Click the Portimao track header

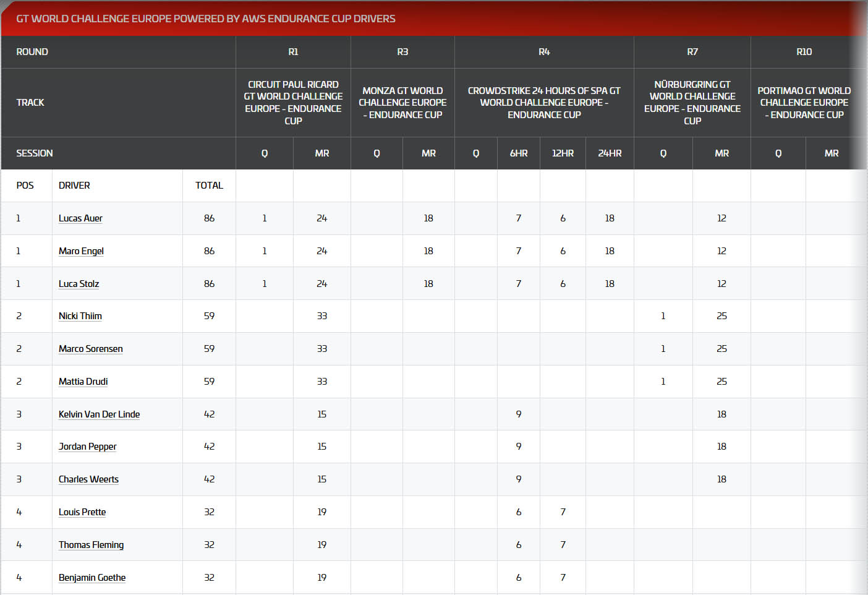(804, 103)
